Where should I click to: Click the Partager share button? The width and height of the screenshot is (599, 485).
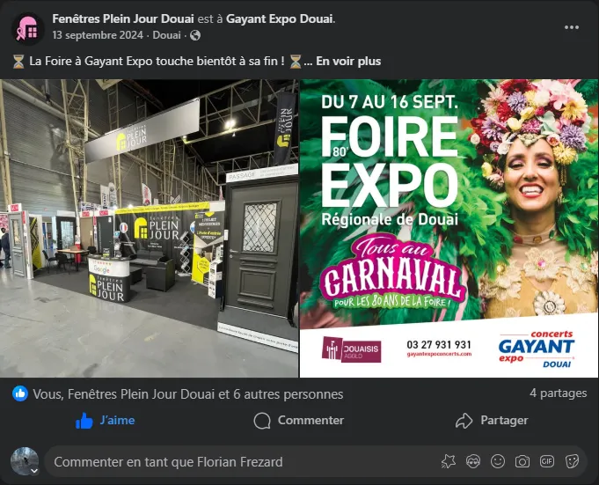[x=492, y=421]
